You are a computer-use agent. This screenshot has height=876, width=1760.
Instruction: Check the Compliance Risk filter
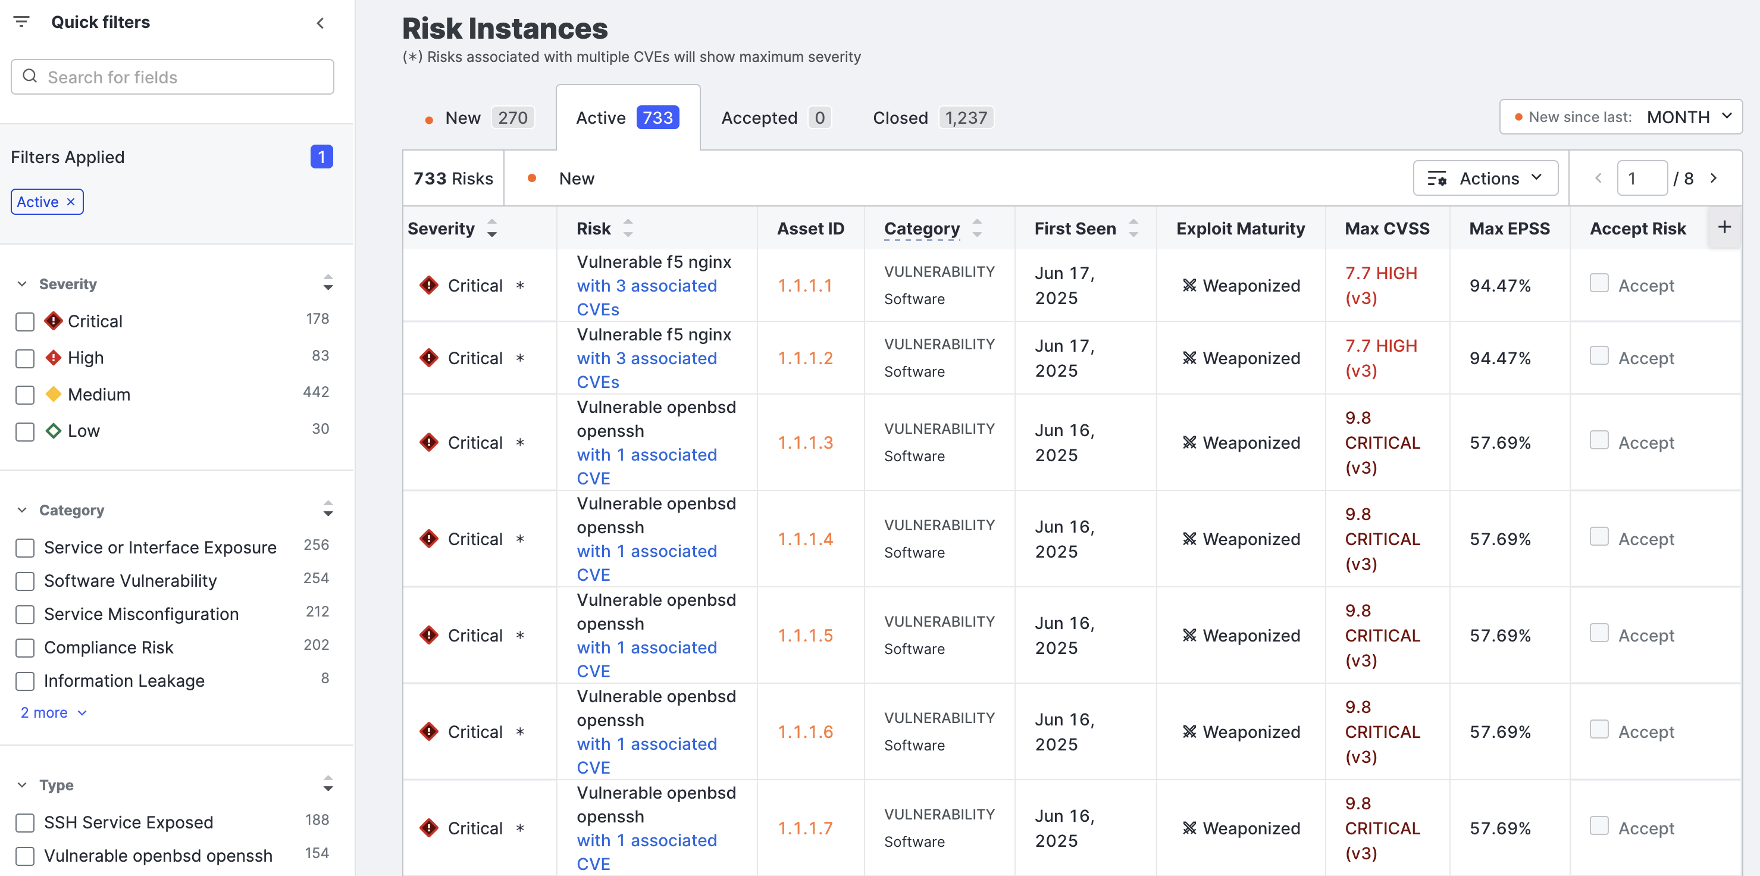tap(25, 647)
